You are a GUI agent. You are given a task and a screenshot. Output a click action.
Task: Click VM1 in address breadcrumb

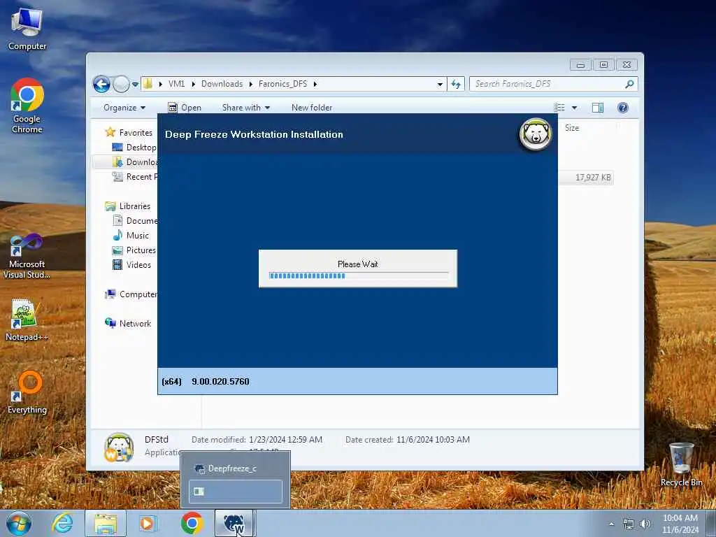pyautogui.click(x=177, y=84)
